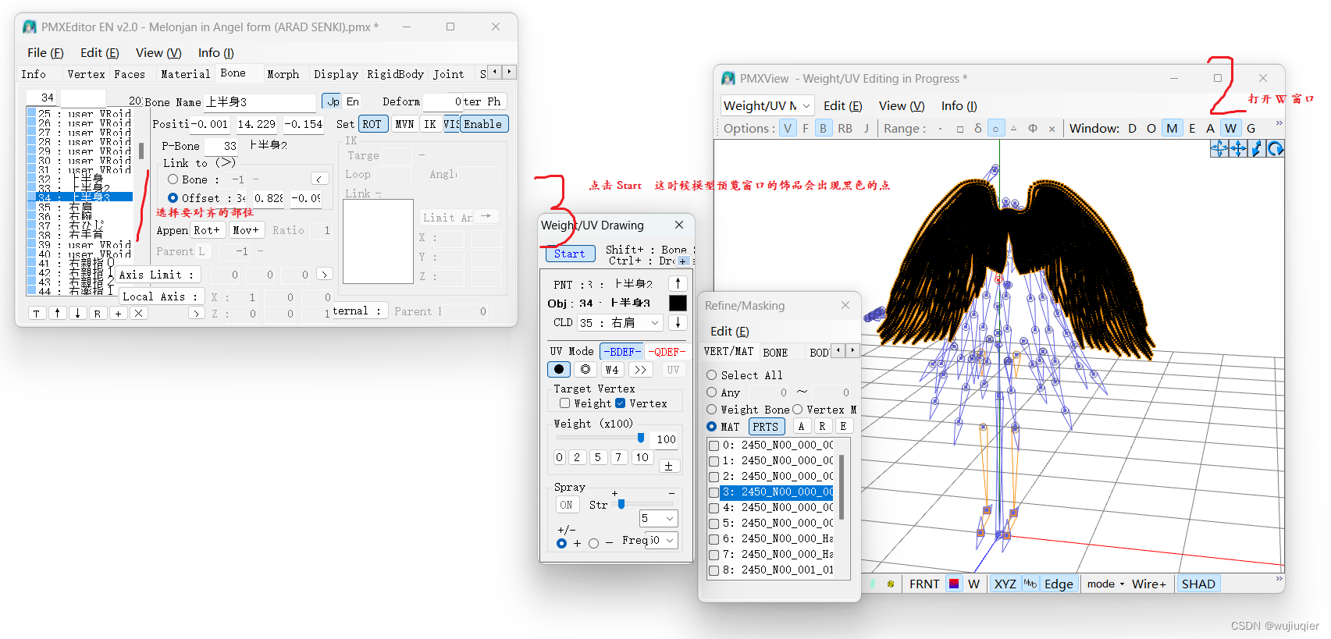Switch to BONE tab in Refine/Masking
Screen dimensions: 1331x639
775,352
